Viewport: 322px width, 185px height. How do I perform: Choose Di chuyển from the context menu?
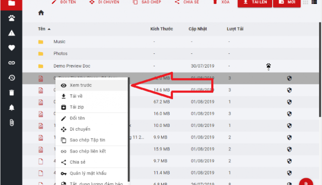tap(91, 129)
